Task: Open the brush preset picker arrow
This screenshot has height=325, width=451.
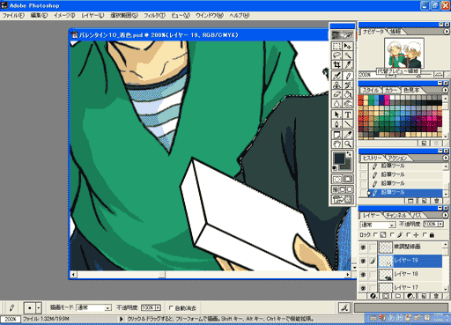Action: (x=39, y=308)
